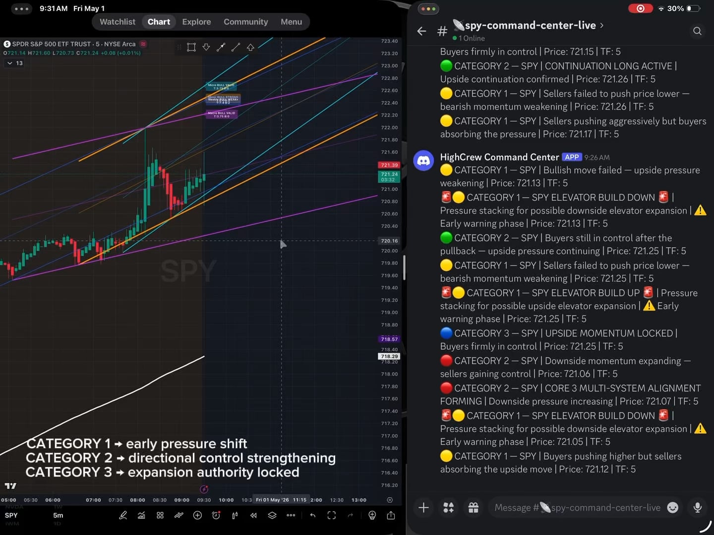Switch to the Explore tab

[196, 22]
